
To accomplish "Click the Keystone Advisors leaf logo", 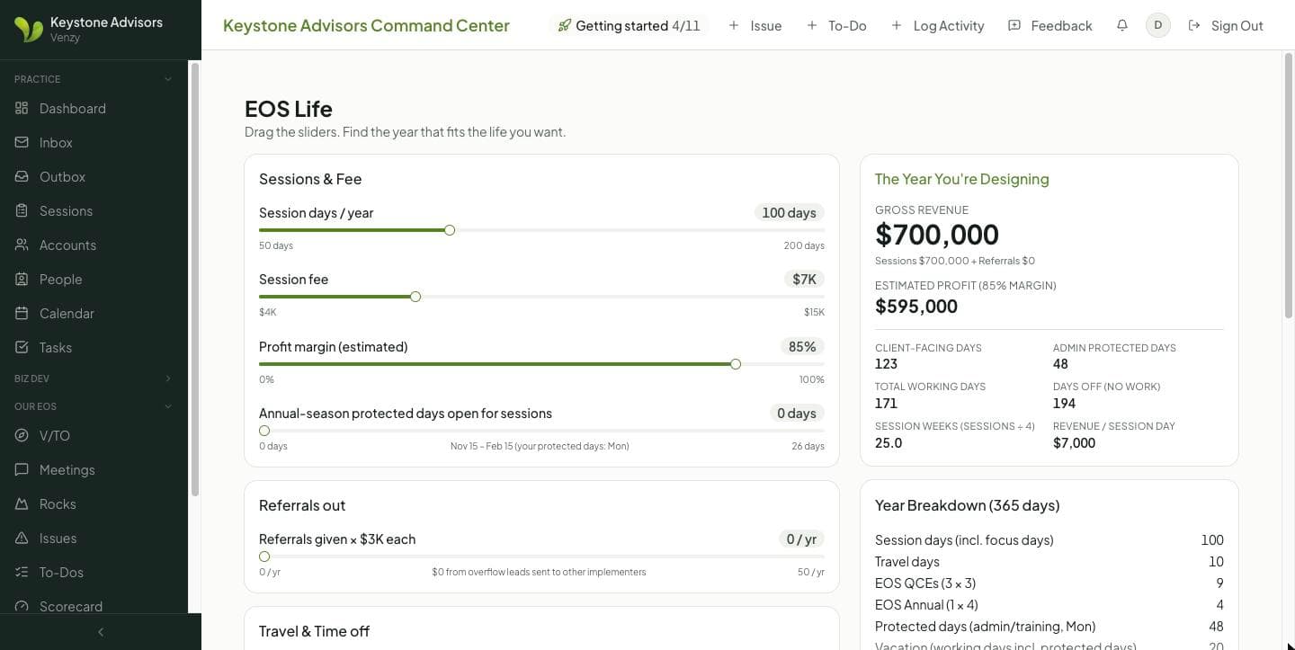I will point(29,29).
